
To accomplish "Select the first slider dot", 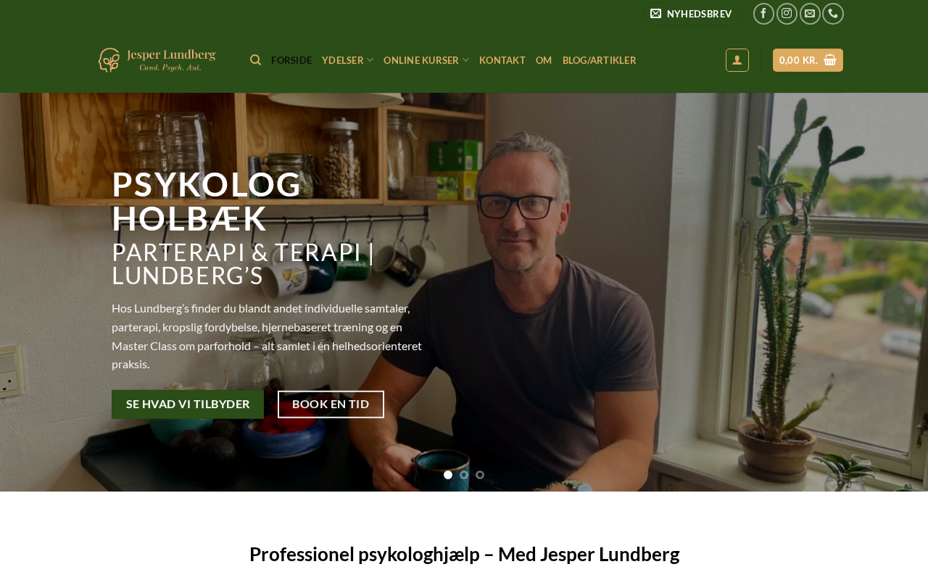I will tap(448, 475).
